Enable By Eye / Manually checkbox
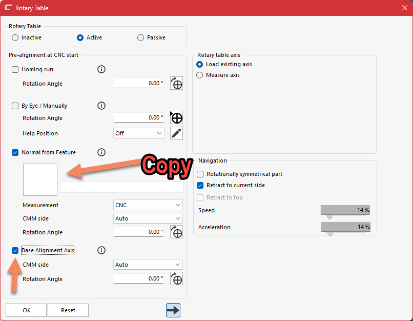The width and height of the screenshot is (413, 321). point(15,106)
